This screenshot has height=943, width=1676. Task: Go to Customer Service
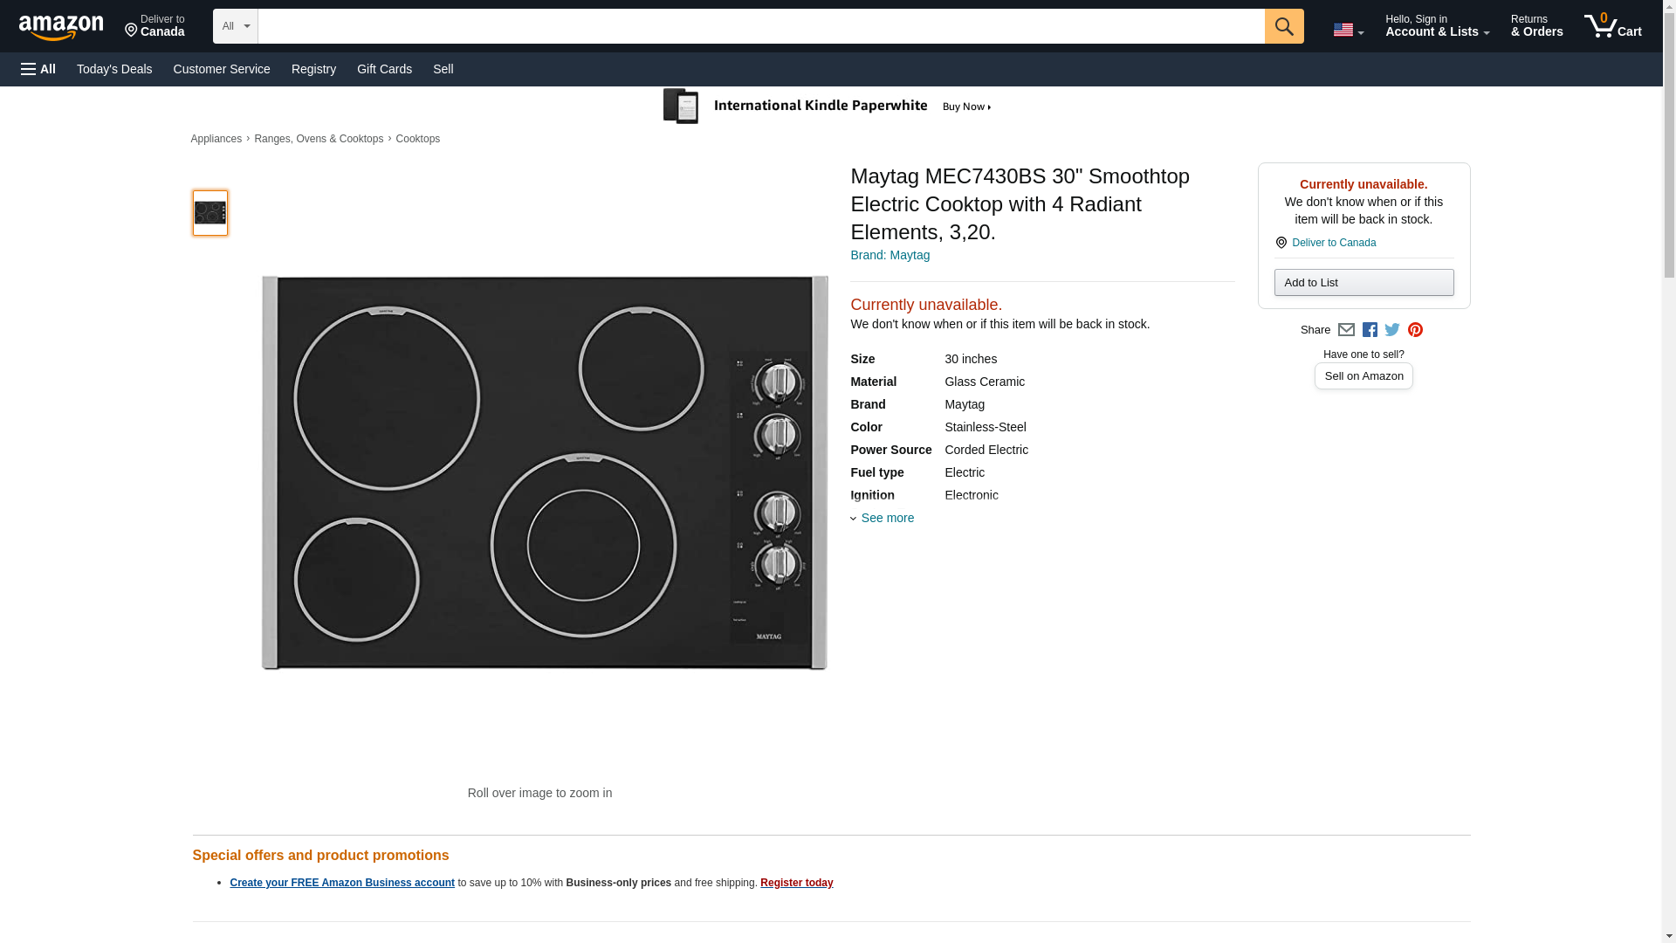[x=222, y=69]
